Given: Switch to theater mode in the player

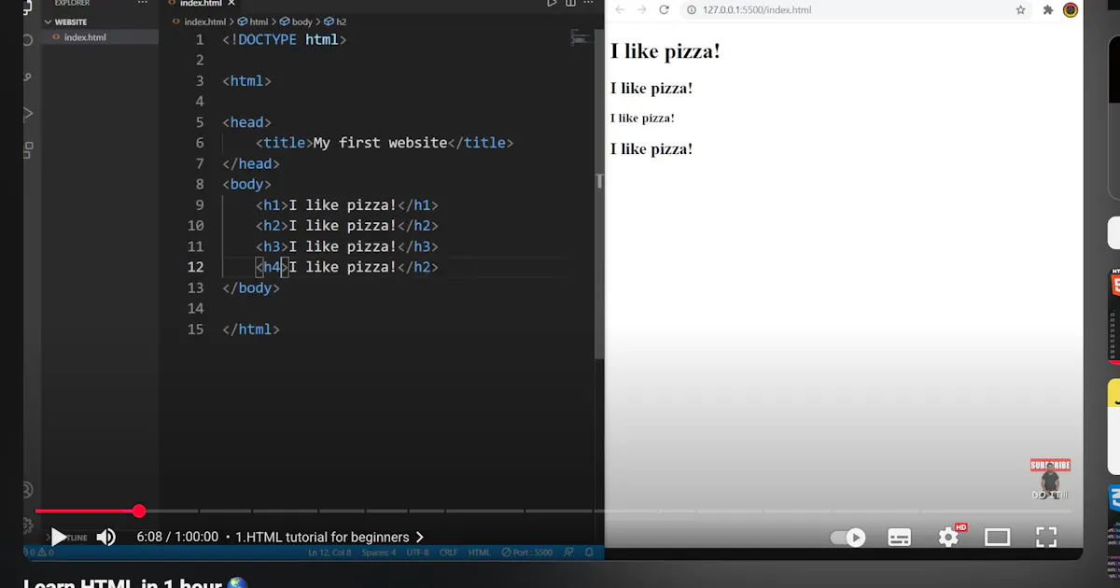Looking at the screenshot, I should pyautogui.click(x=998, y=538).
